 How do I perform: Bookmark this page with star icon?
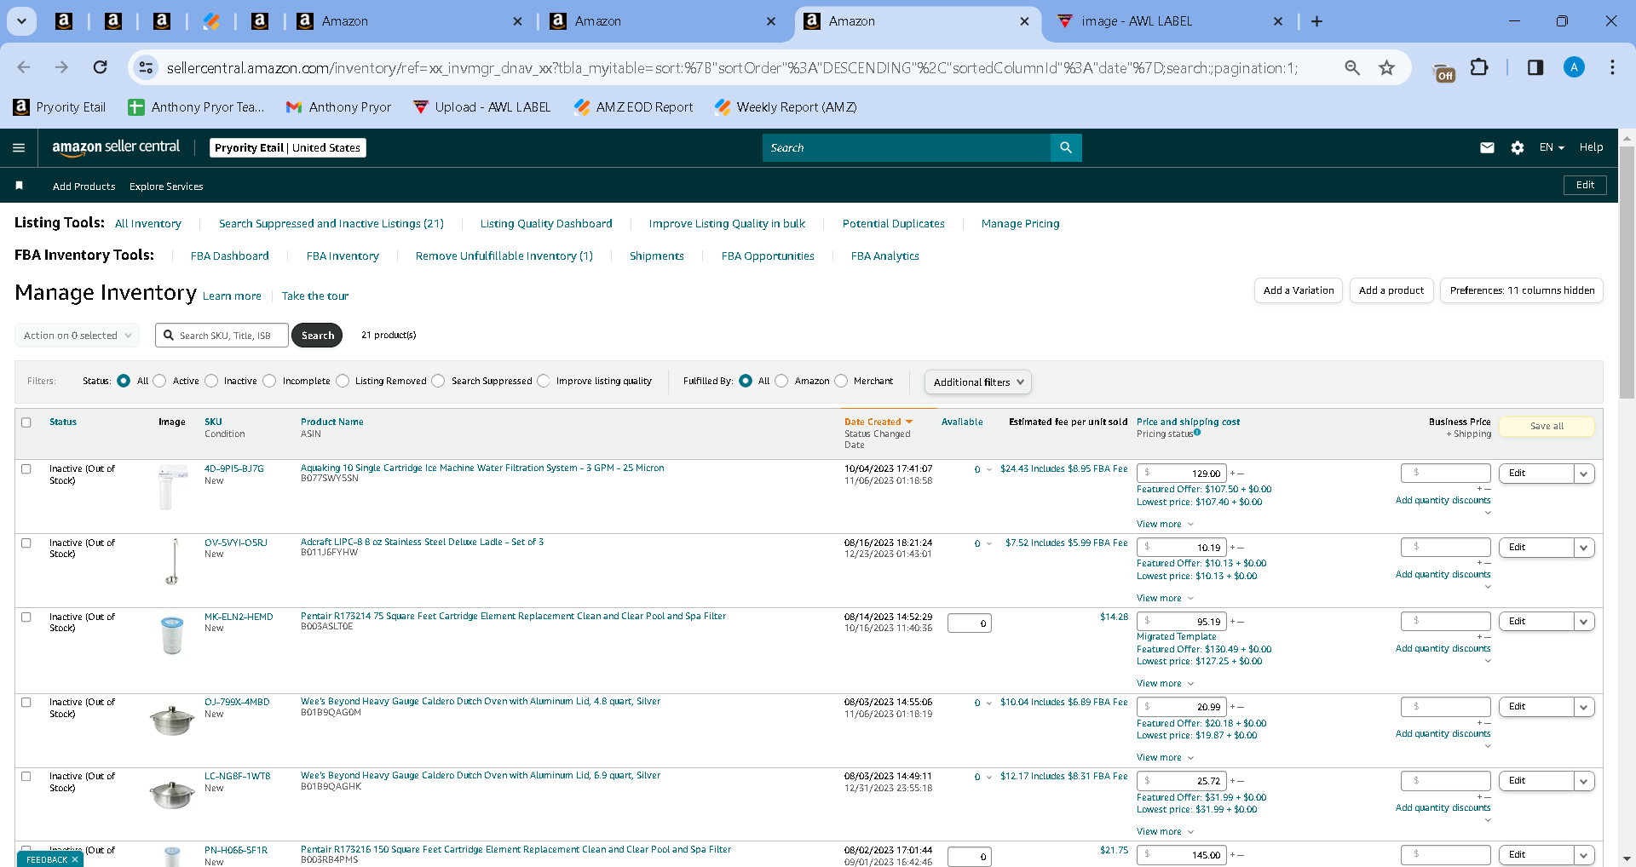(1387, 67)
